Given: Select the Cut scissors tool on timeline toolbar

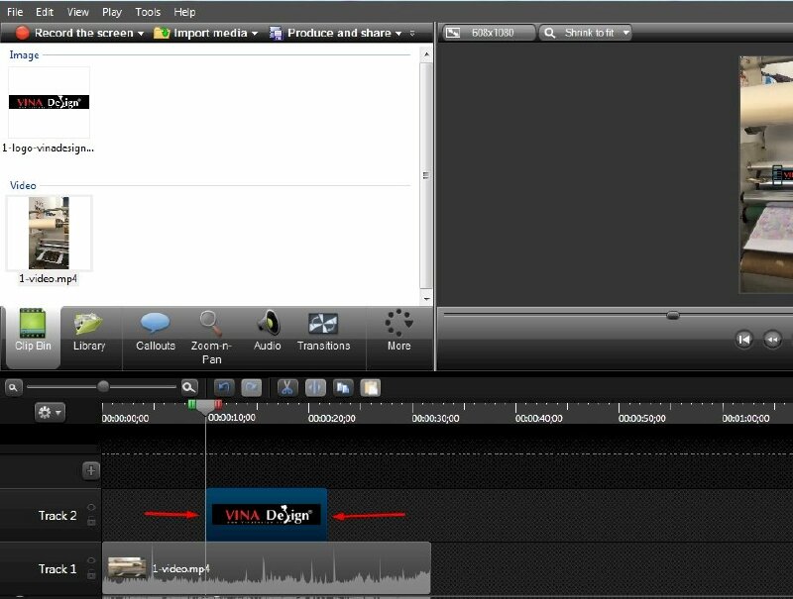Looking at the screenshot, I should tap(285, 387).
